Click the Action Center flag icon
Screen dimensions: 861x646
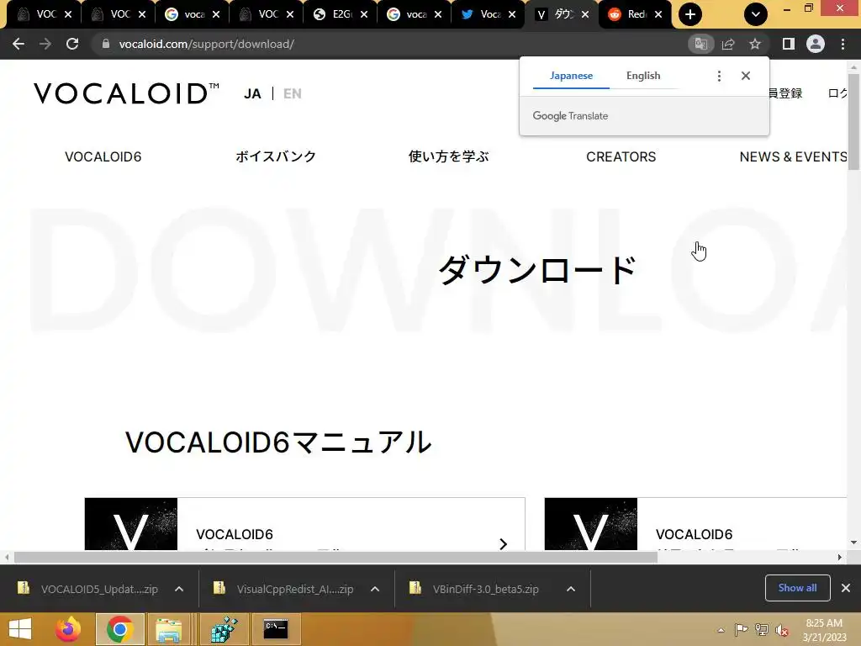coord(742,630)
